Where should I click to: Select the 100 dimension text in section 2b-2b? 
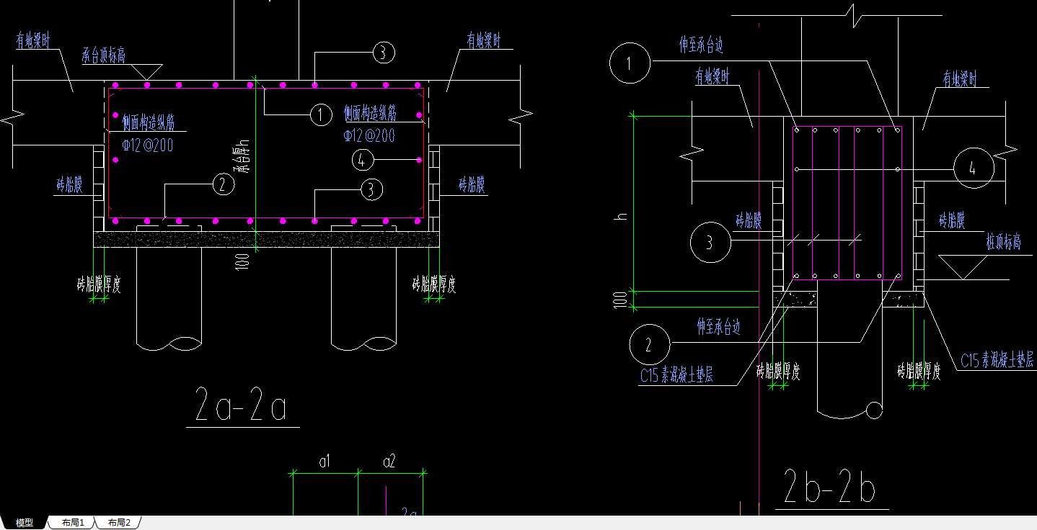(622, 300)
